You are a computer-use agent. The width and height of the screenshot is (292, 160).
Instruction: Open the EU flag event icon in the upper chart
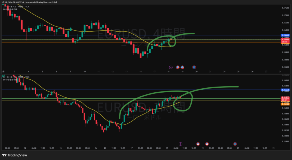194,67
